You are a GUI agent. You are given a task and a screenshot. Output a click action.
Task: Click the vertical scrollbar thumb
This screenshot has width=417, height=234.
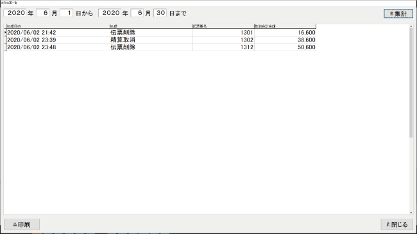click(x=411, y=82)
